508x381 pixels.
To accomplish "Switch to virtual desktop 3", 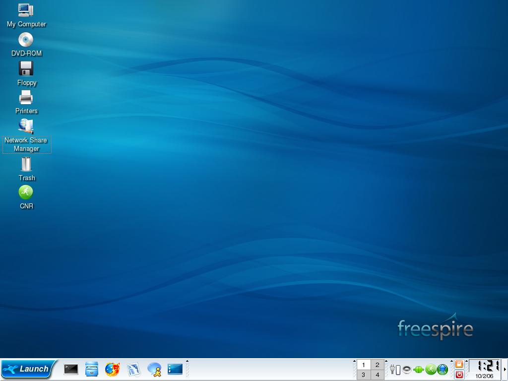I will point(363,375).
